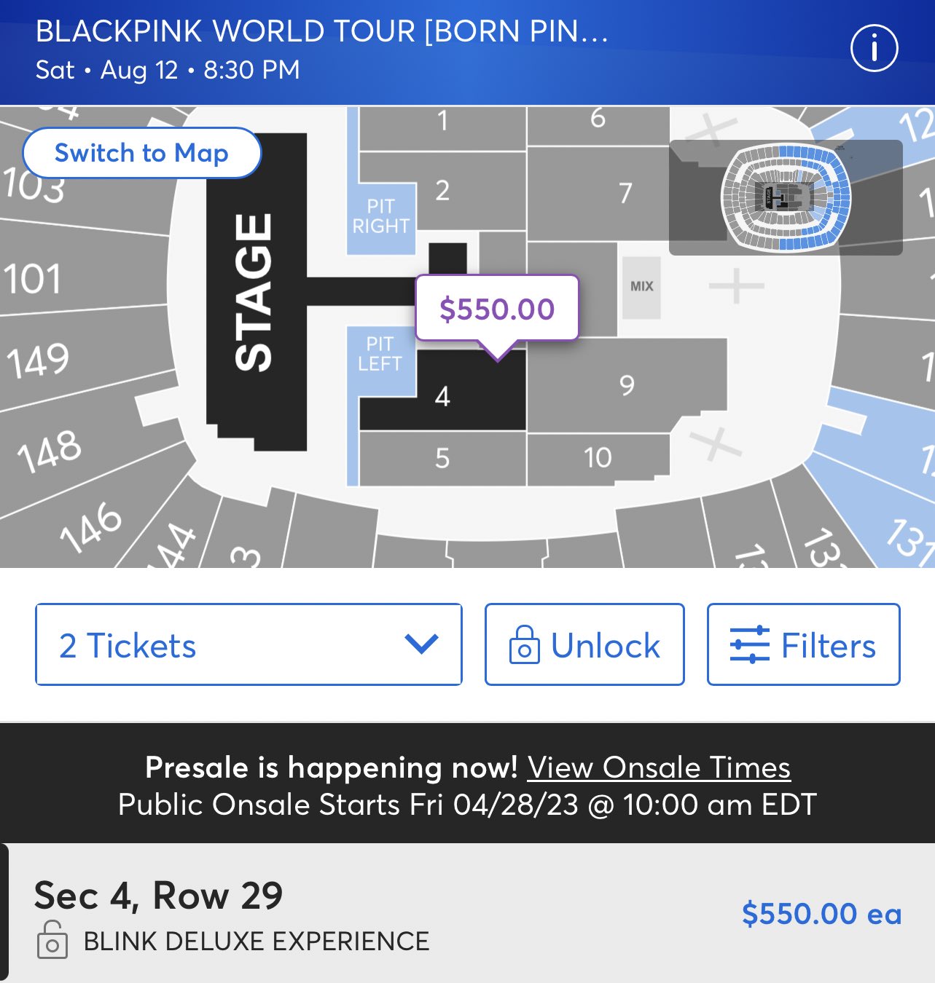Viewport: 935px width, 983px height.
Task: Click the padlock icon in Unlock button
Action: tap(524, 644)
